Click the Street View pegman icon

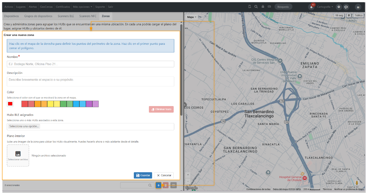pos(357,183)
